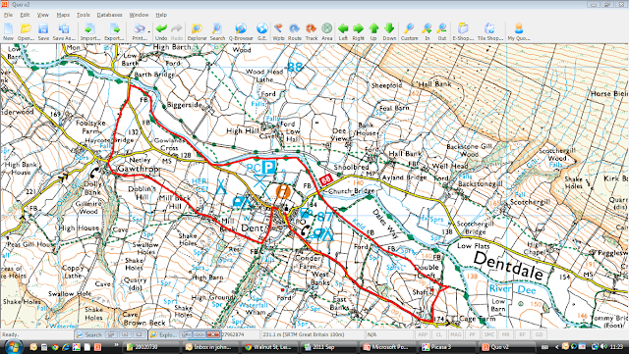The height and width of the screenshot is (354, 629).
Task: Select the Track tool icon
Action: [x=312, y=31]
